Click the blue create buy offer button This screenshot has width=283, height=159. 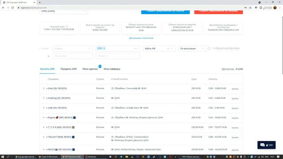point(165,11)
